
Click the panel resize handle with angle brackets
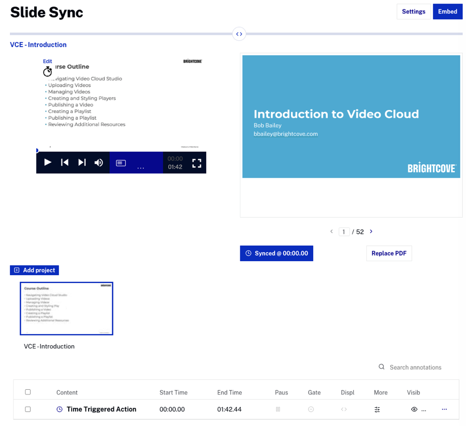tap(239, 34)
